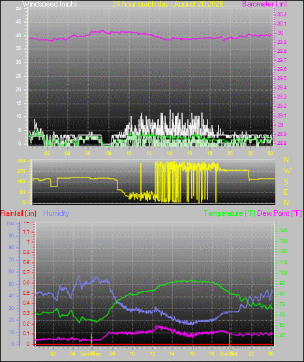Click the "Sunset" label under the bottom graph

tap(228, 354)
